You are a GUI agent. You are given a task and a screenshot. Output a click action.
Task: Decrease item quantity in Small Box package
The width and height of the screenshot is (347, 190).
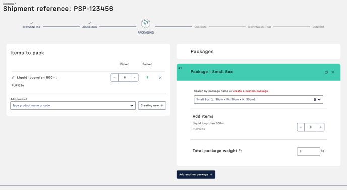pos(301,127)
